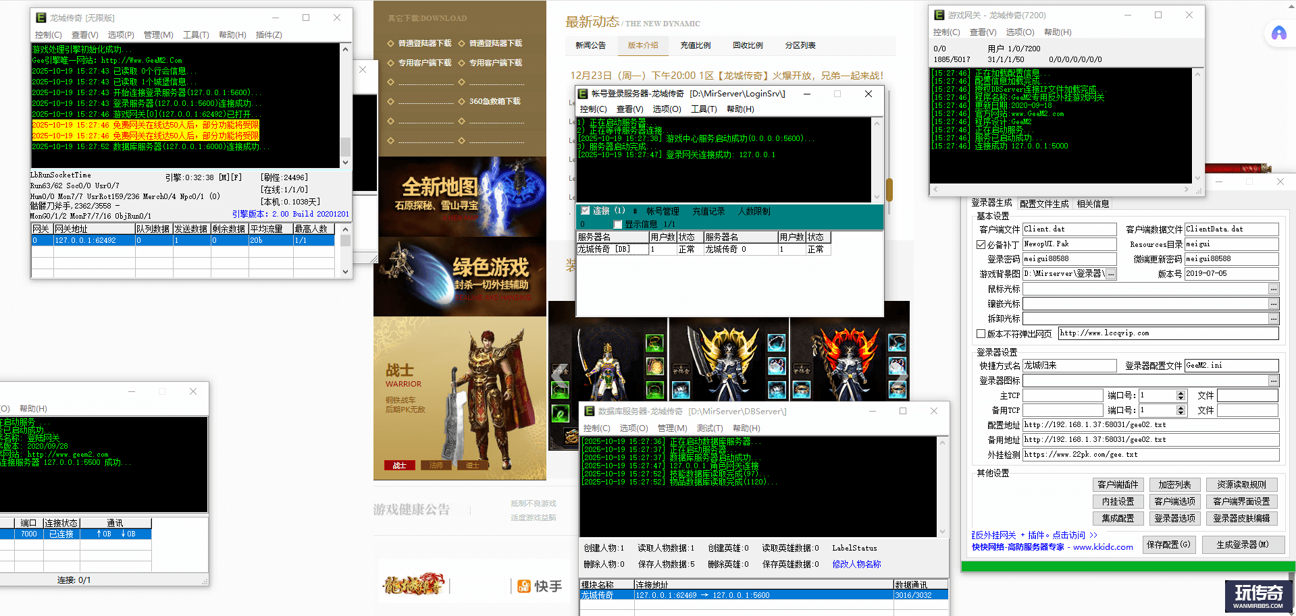Viewport: 1296px width, 616px height.
Task: Open the browse button for 鼠标光标
Action: [1274, 289]
